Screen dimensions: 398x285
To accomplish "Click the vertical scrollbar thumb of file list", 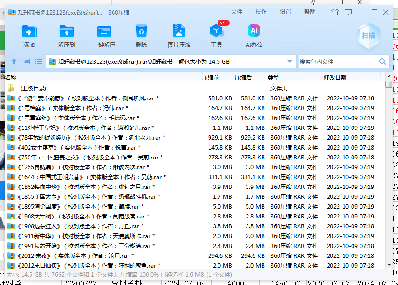I will 389,84.
